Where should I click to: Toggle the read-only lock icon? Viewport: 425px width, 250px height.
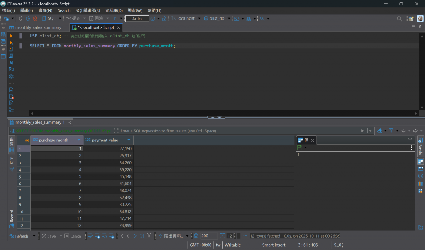pyautogui.click(x=164, y=18)
